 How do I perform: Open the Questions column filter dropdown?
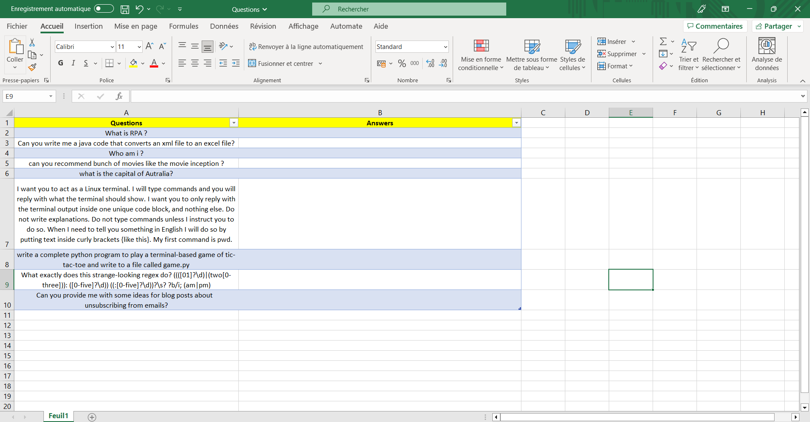234,123
